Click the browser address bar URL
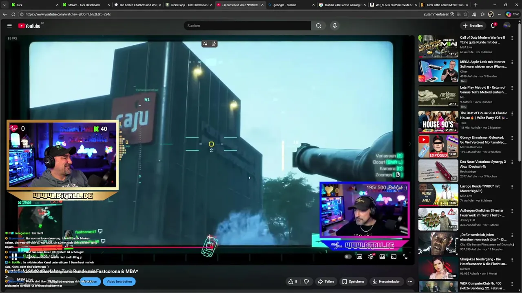Viewport: 522px width, 293px height. click(69, 14)
